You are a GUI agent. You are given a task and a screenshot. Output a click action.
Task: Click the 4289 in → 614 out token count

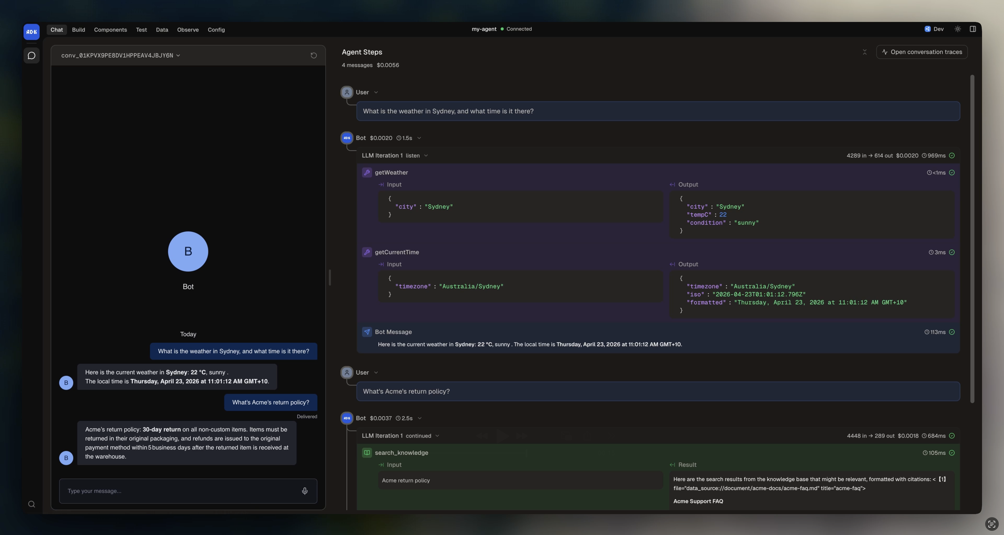[x=870, y=156]
